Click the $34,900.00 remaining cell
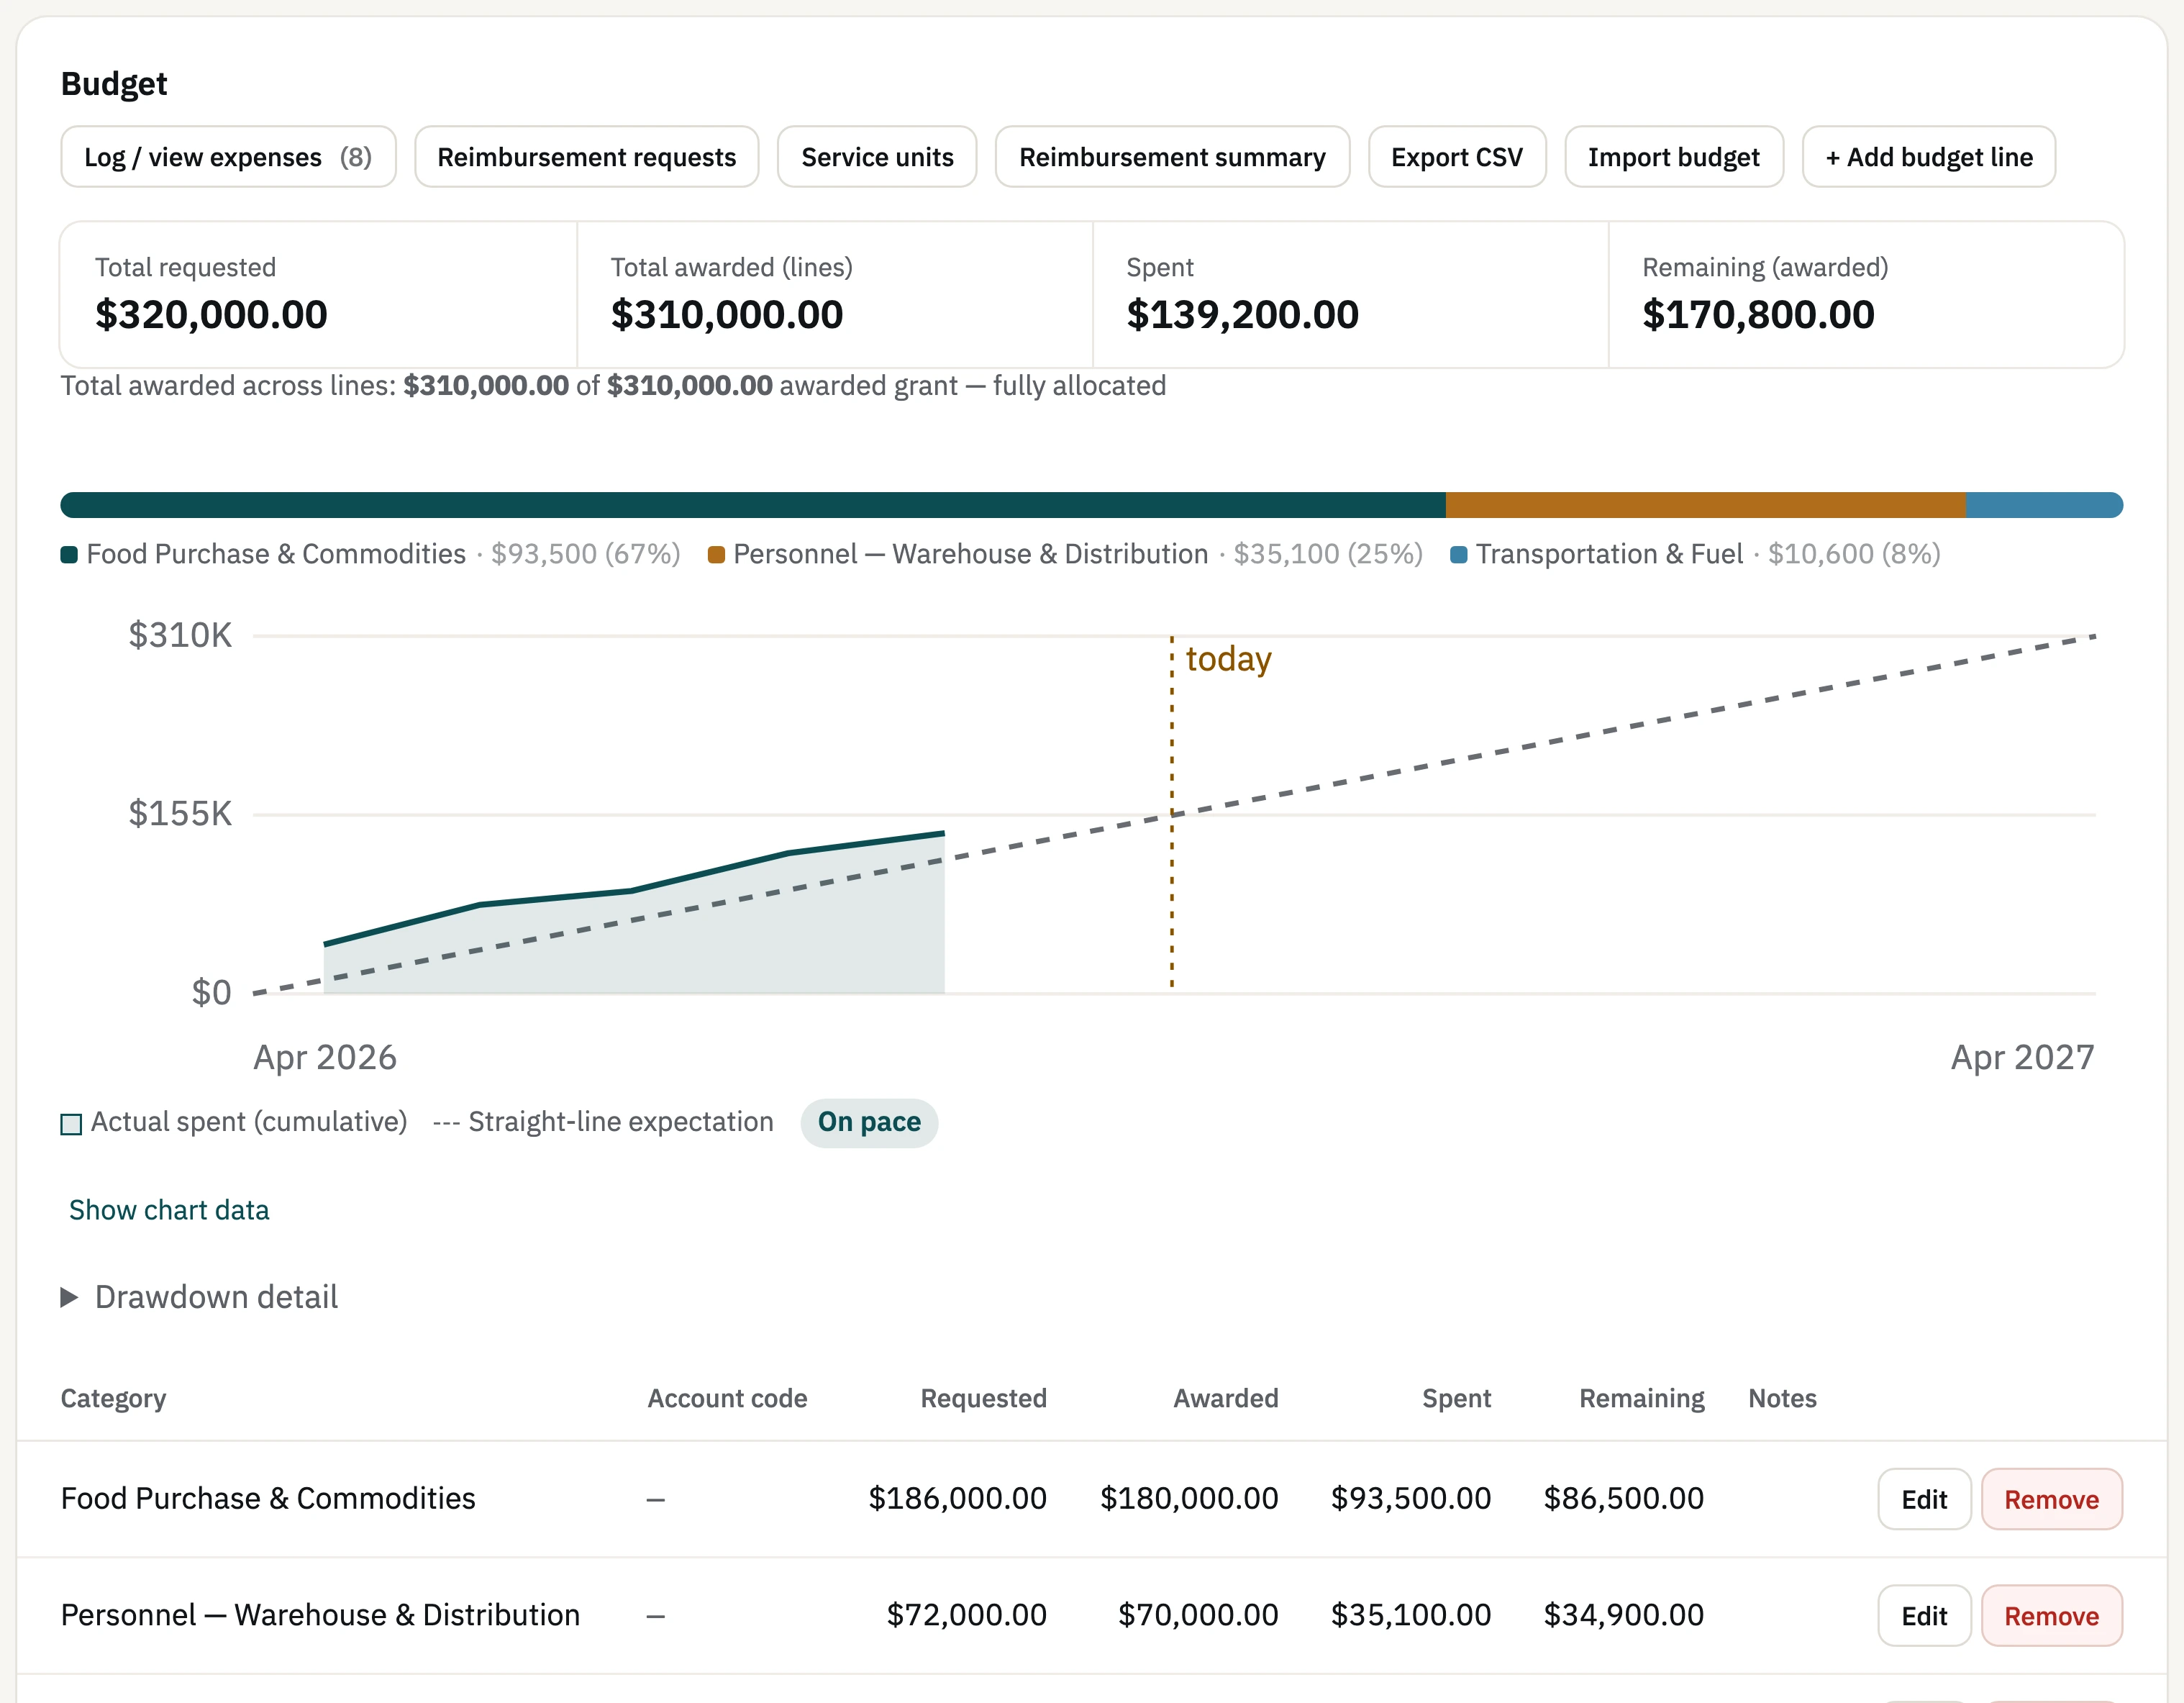This screenshot has height=1703, width=2184. [1624, 1615]
